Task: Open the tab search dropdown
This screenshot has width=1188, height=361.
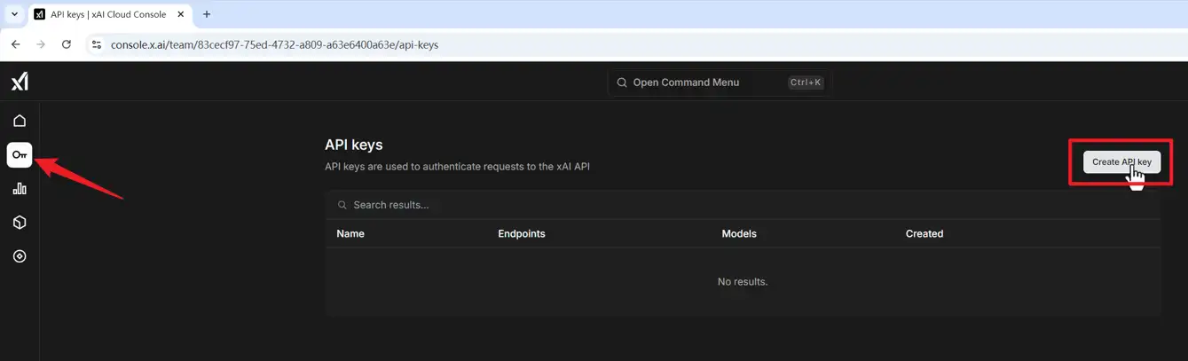Action: [x=14, y=14]
